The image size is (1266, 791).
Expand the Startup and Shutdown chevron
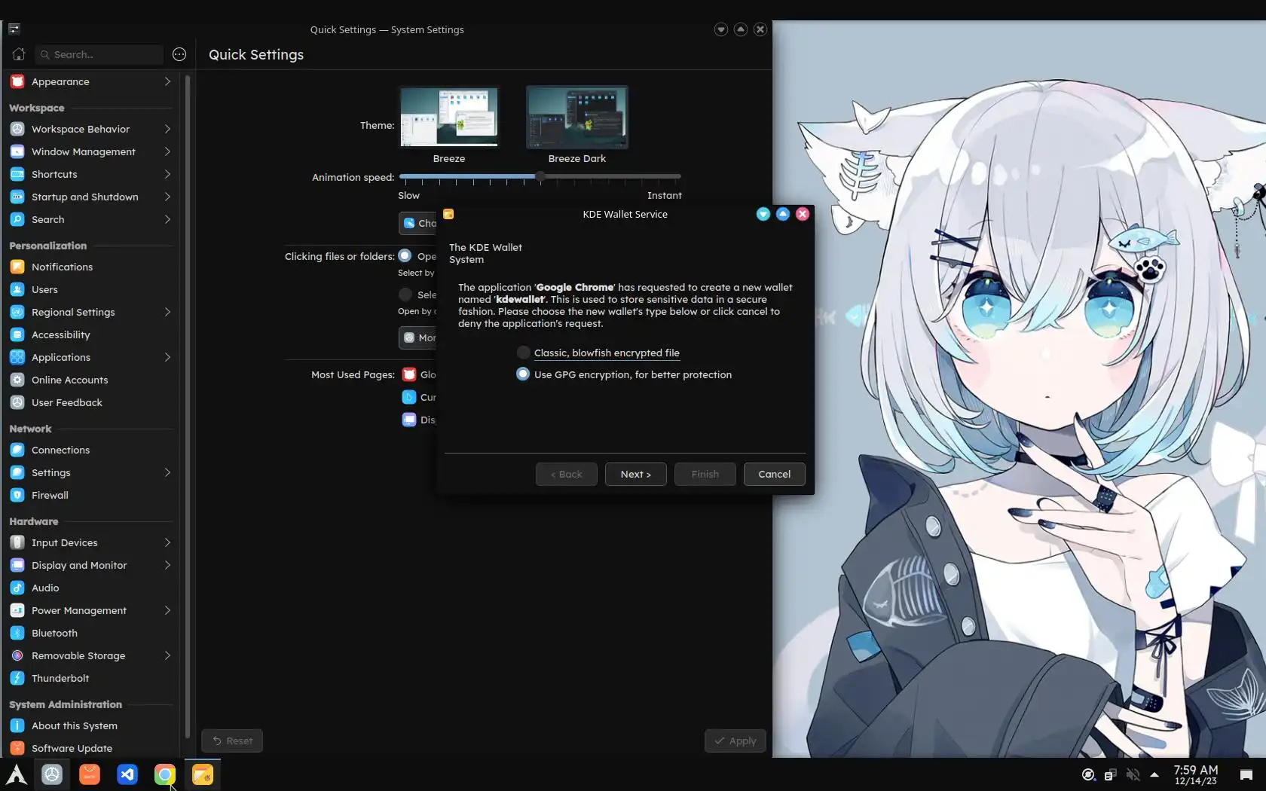point(167,197)
